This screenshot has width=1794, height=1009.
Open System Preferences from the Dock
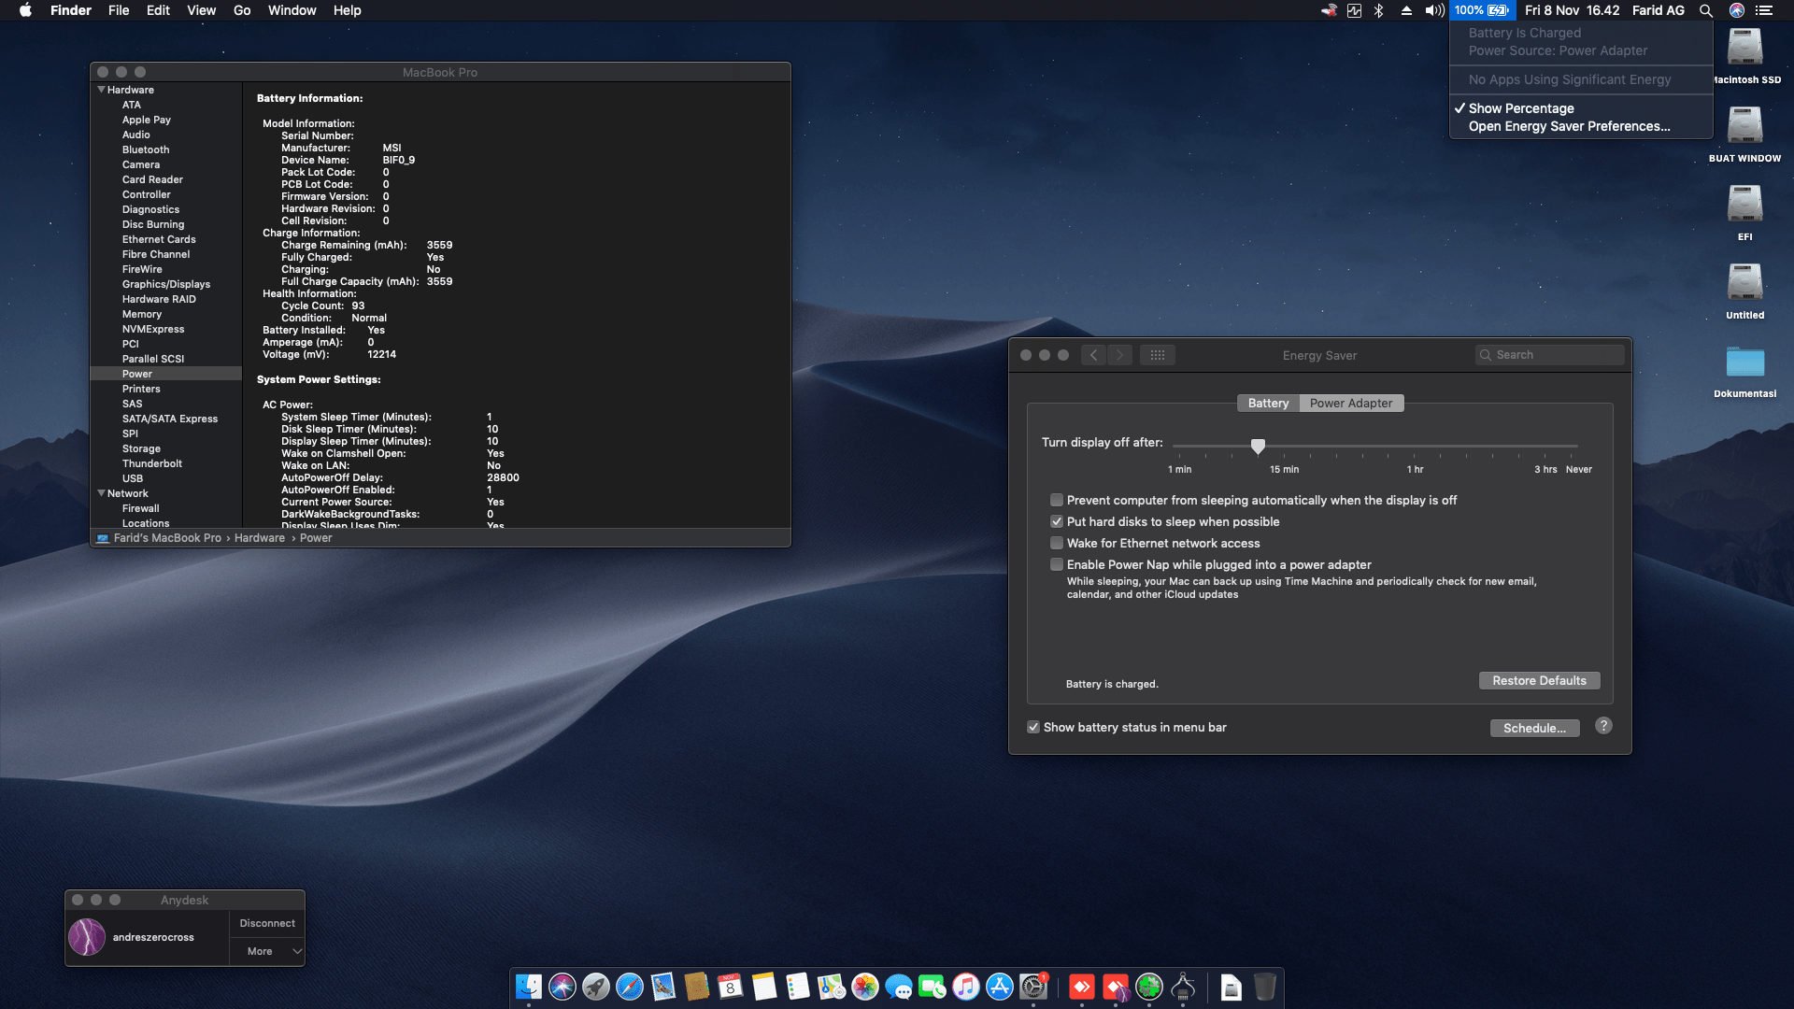(1033, 988)
